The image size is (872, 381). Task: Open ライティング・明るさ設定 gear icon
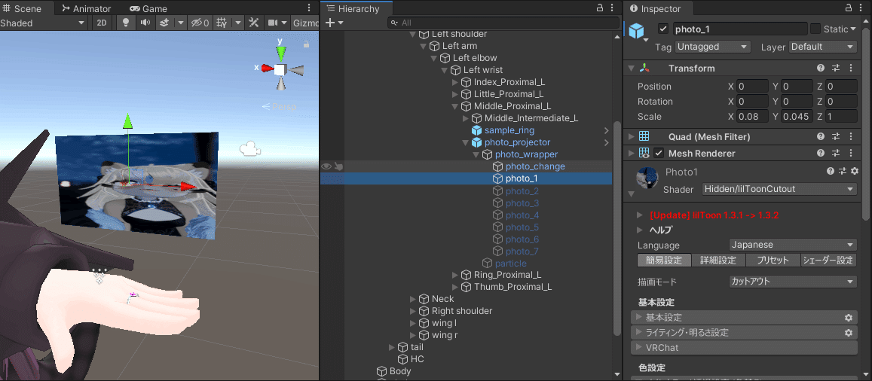848,333
